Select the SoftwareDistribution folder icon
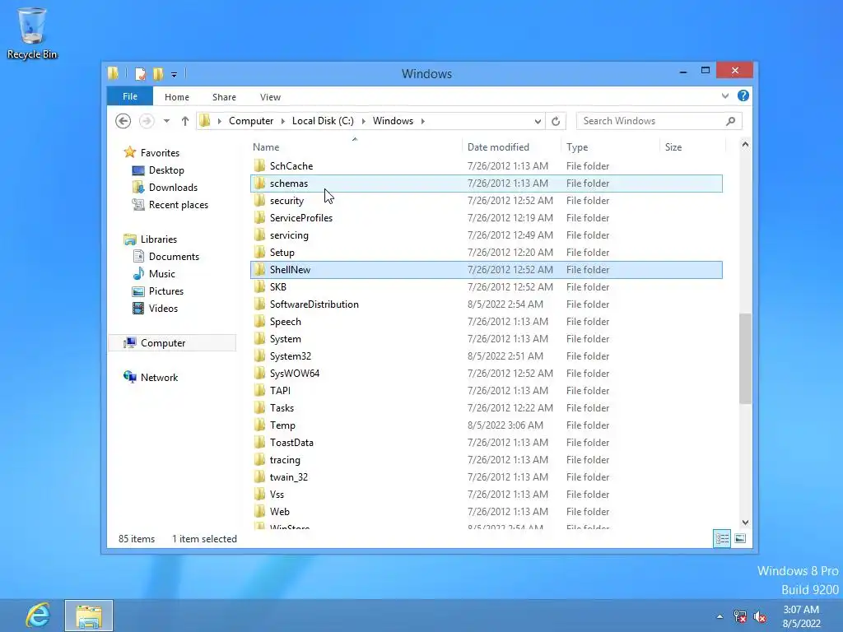Viewport: 843px width, 632px height. [x=259, y=304]
